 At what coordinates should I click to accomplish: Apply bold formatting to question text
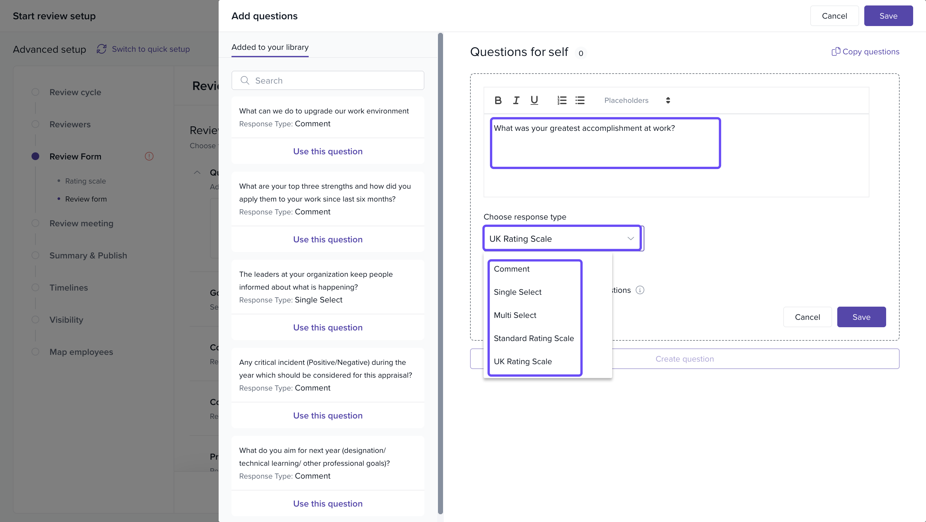[498, 100]
